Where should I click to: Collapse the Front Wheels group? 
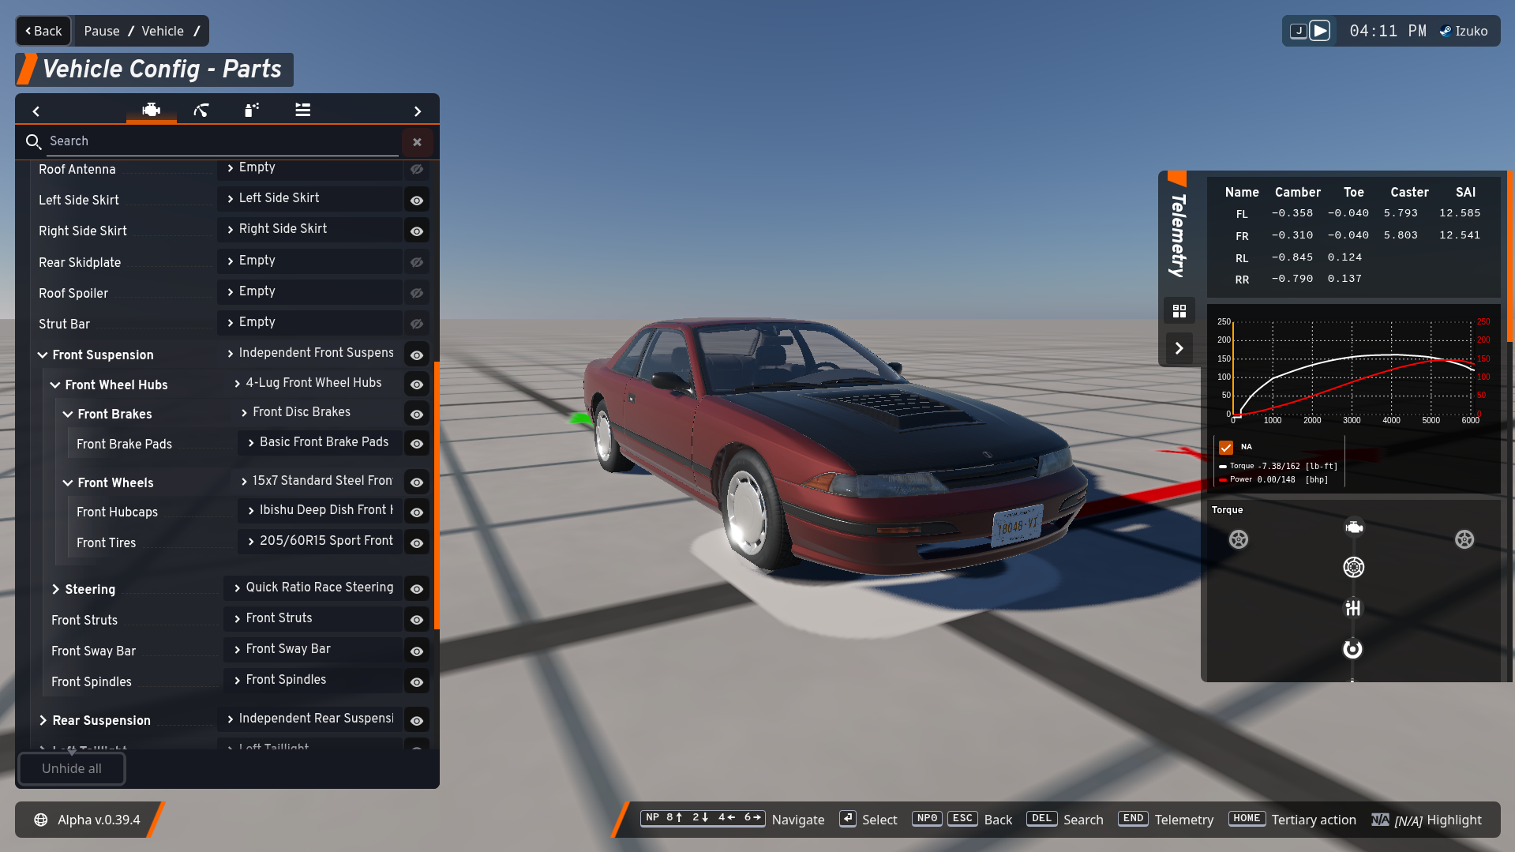pos(68,483)
